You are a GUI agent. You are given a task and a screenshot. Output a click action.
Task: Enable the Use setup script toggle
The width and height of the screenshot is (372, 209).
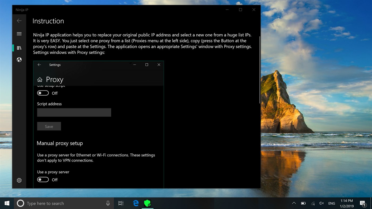[43, 93]
